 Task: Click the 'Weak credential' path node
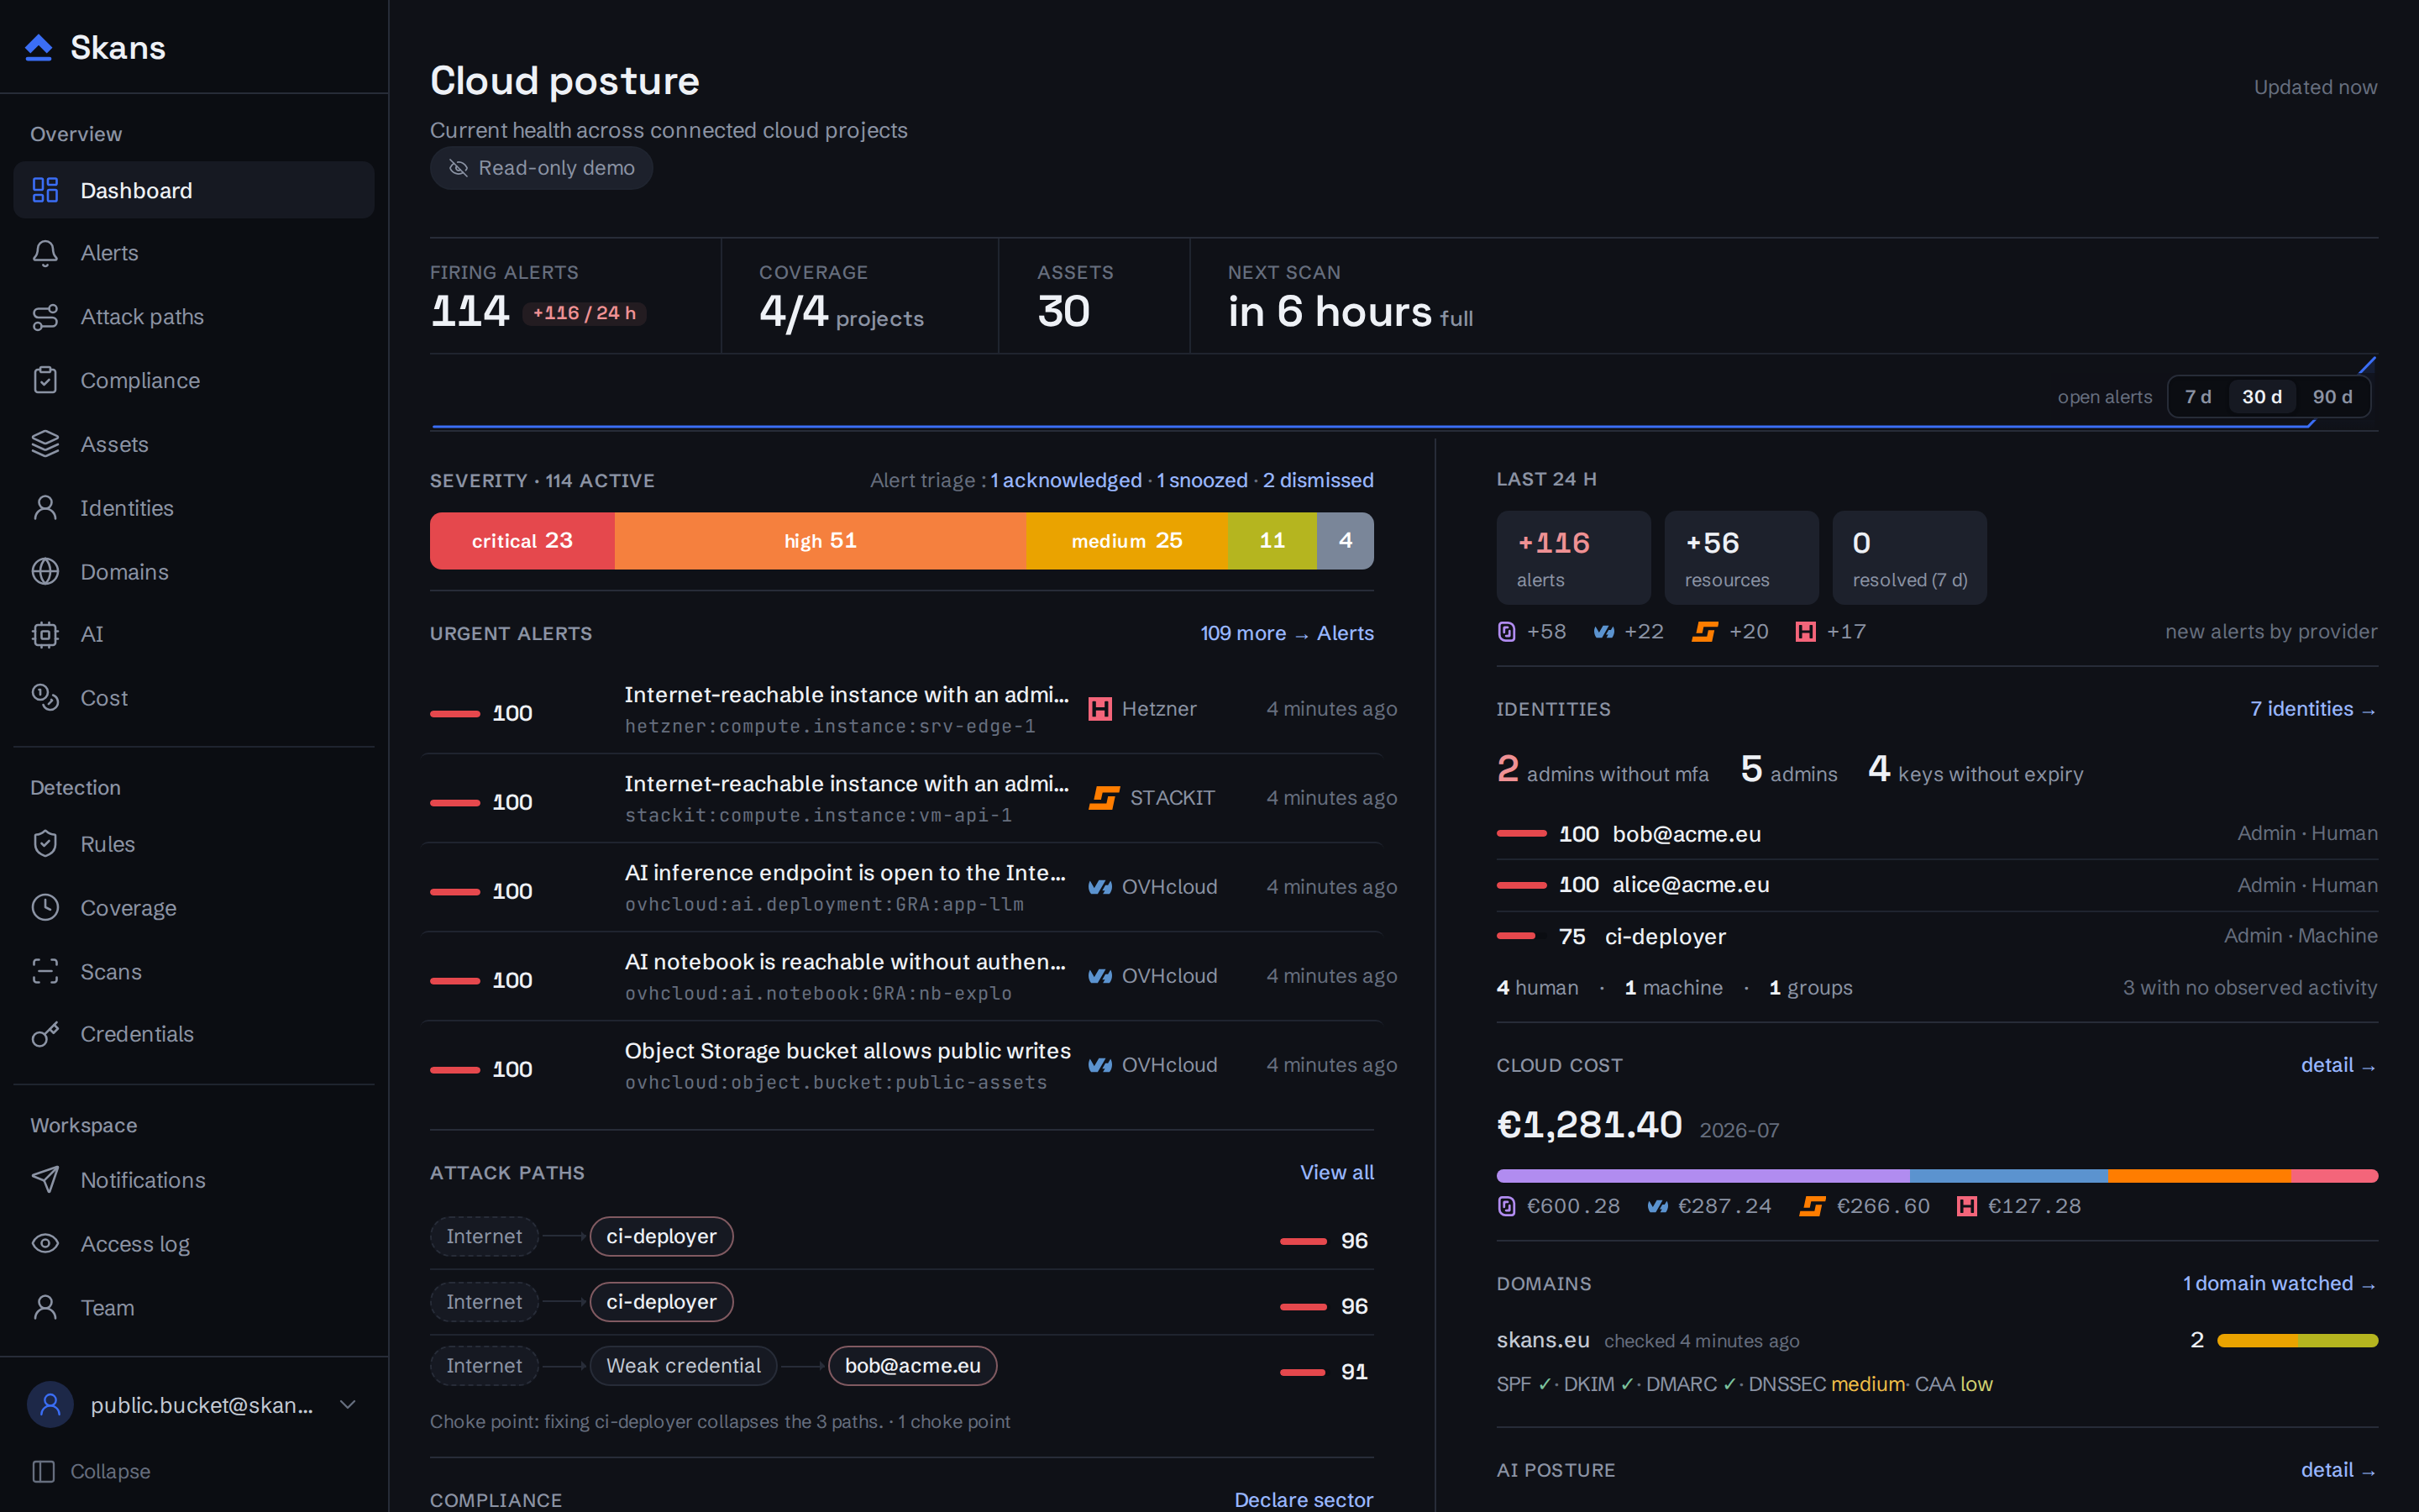coord(683,1366)
